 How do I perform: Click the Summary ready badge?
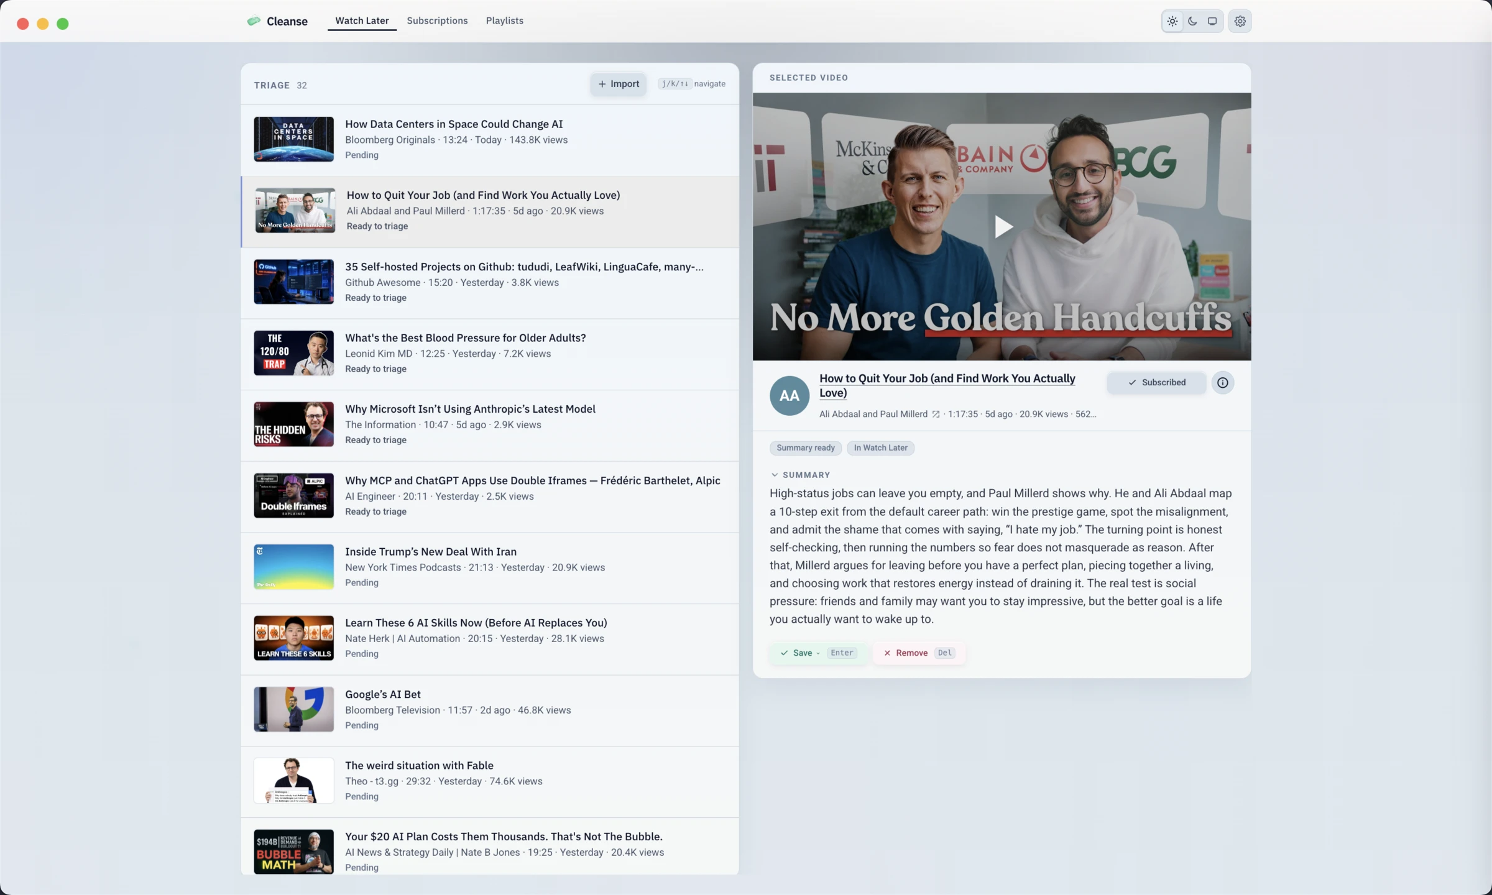[x=805, y=447]
